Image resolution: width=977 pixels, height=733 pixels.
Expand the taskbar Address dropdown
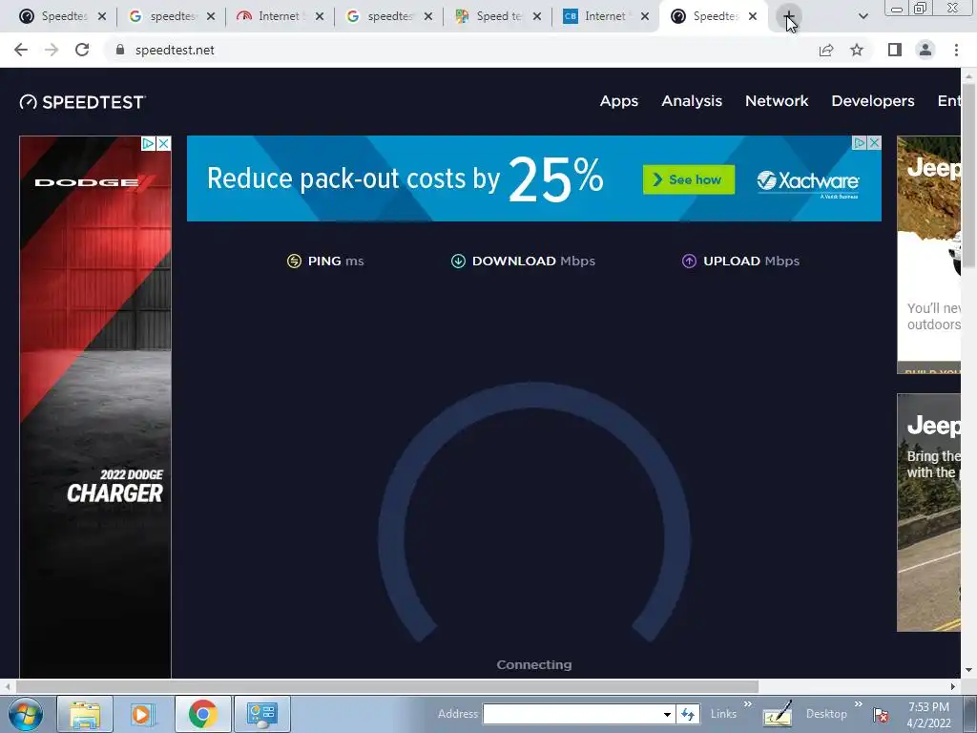coord(667,714)
